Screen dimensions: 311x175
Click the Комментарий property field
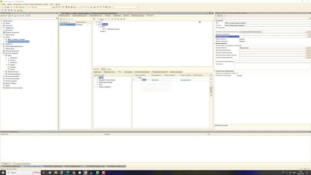268,28
